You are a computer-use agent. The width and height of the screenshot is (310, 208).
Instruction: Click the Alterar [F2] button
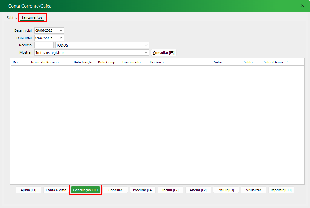(198, 190)
